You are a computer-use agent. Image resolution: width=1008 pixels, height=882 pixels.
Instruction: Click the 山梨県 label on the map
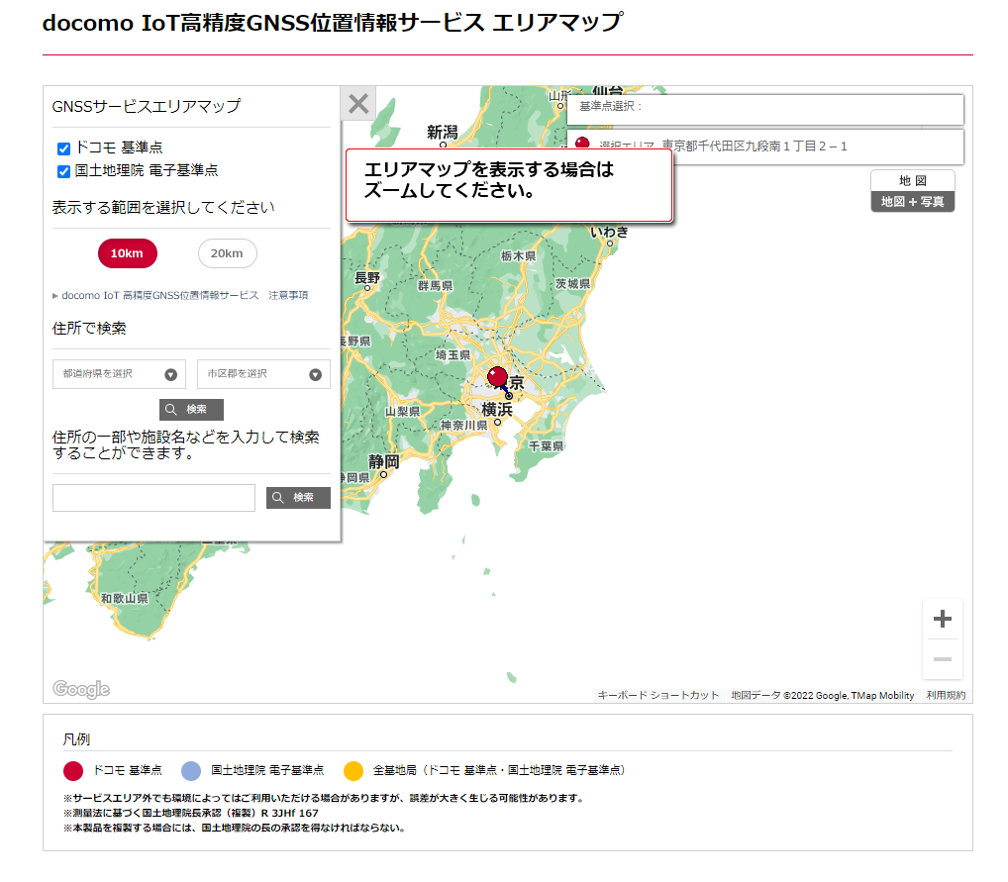(x=402, y=412)
